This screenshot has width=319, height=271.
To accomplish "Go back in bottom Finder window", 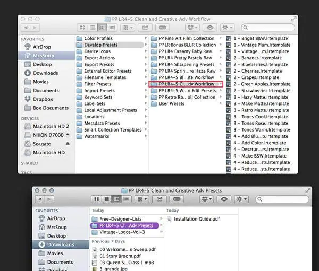I will coord(40,199).
